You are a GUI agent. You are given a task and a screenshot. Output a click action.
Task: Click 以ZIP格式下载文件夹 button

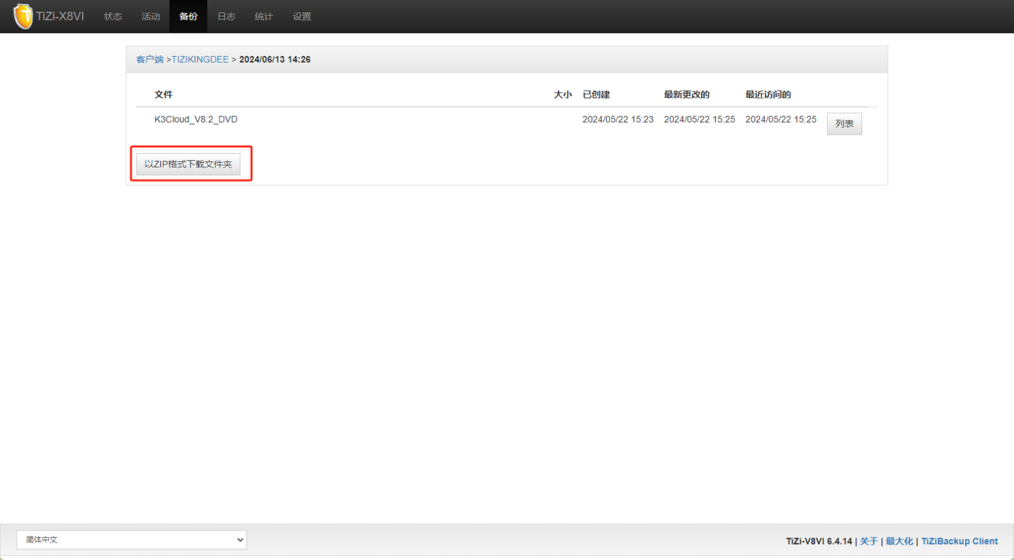pyautogui.click(x=188, y=164)
